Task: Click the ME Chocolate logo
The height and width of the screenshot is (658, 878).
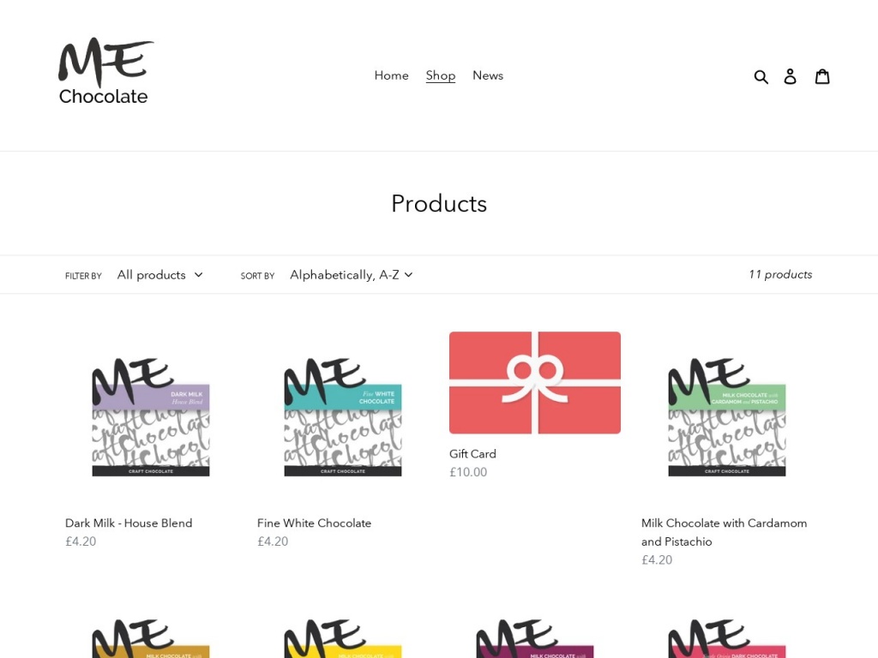Action: tap(105, 72)
